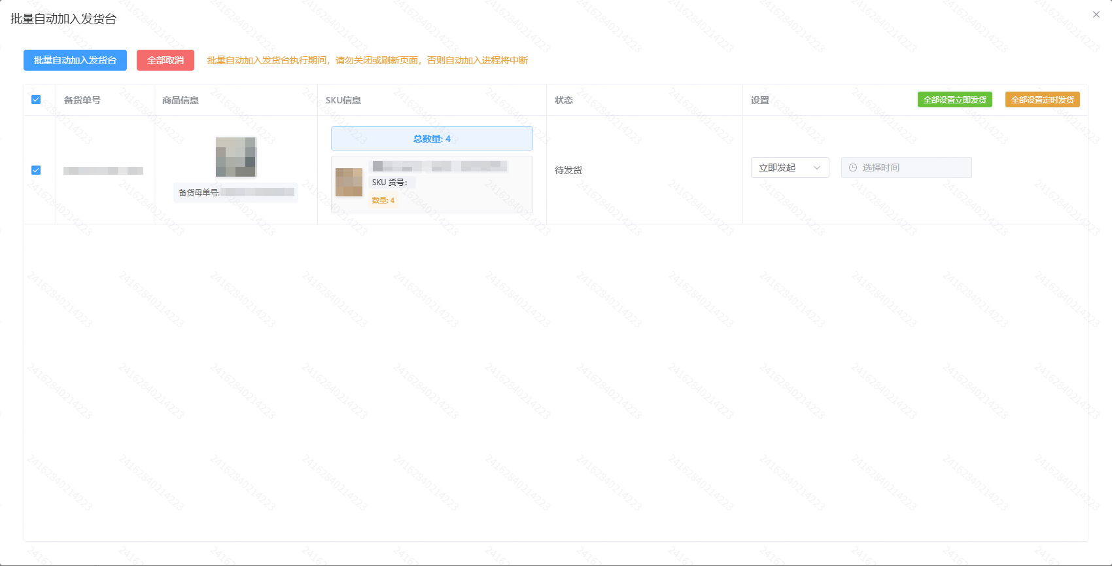This screenshot has height=566, width=1112.
Task: Close the batch auto-add dialog
Action: click(x=1096, y=14)
